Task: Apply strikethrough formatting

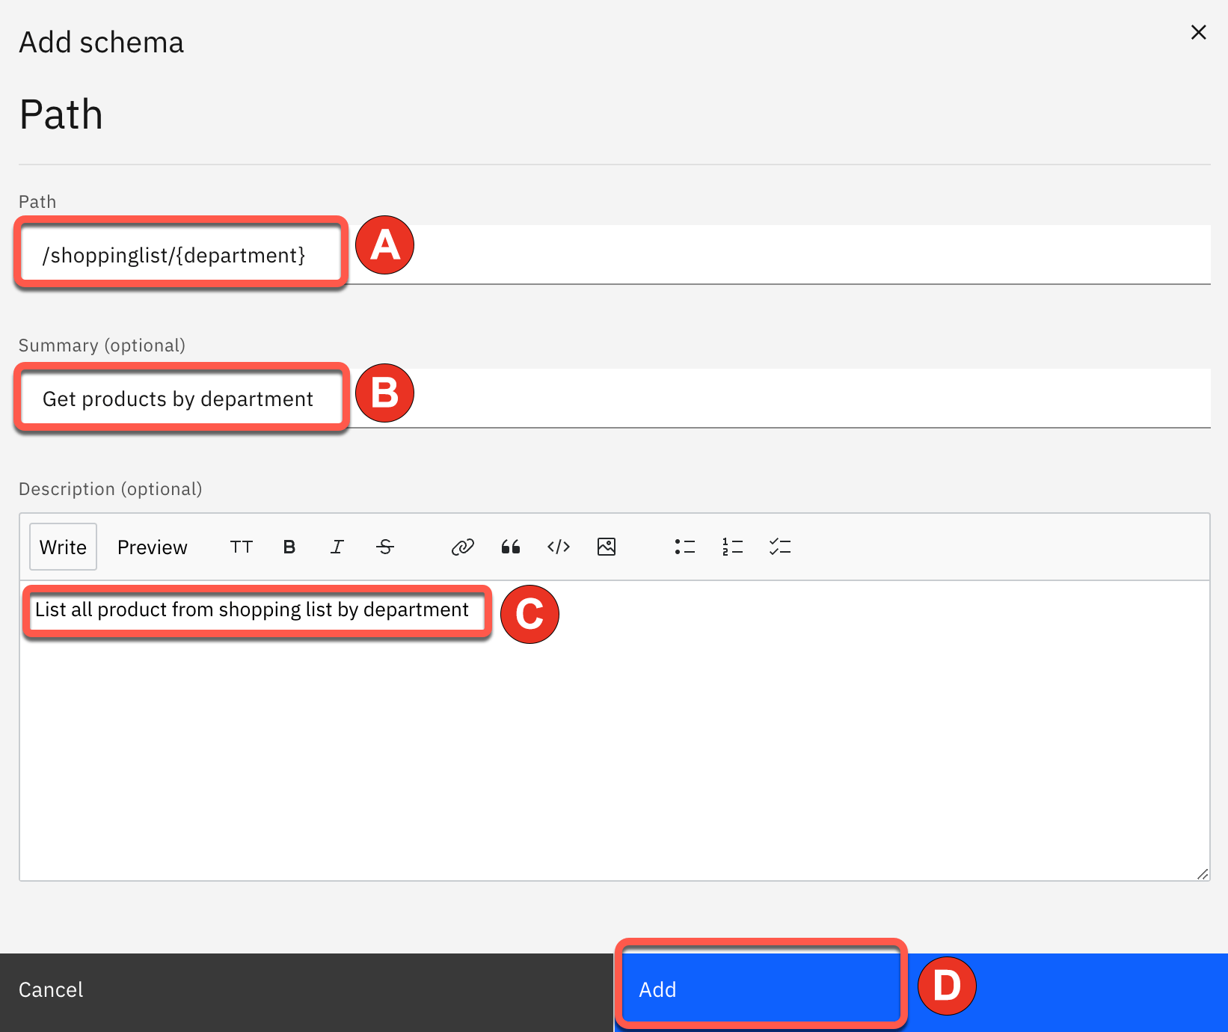Action: pos(385,547)
